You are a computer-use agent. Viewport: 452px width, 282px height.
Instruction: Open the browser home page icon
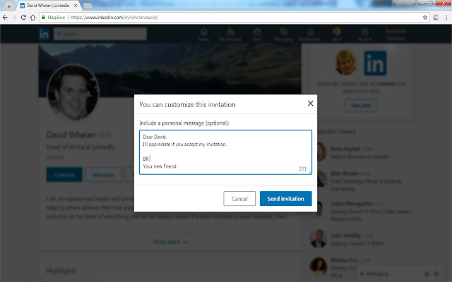tap(33, 17)
